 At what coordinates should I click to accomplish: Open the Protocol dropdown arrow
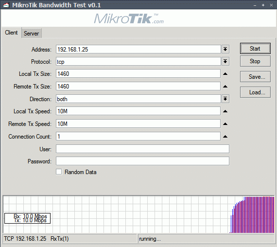tap(225, 61)
